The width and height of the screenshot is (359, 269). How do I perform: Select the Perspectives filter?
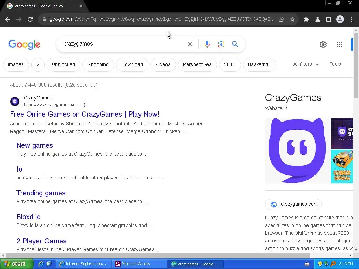coord(197,65)
